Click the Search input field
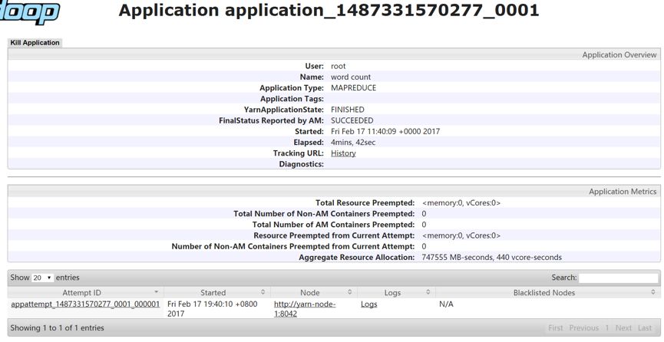The width and height of the screenshot is (664, 342). pyautogui.click(x=618, y=278)
